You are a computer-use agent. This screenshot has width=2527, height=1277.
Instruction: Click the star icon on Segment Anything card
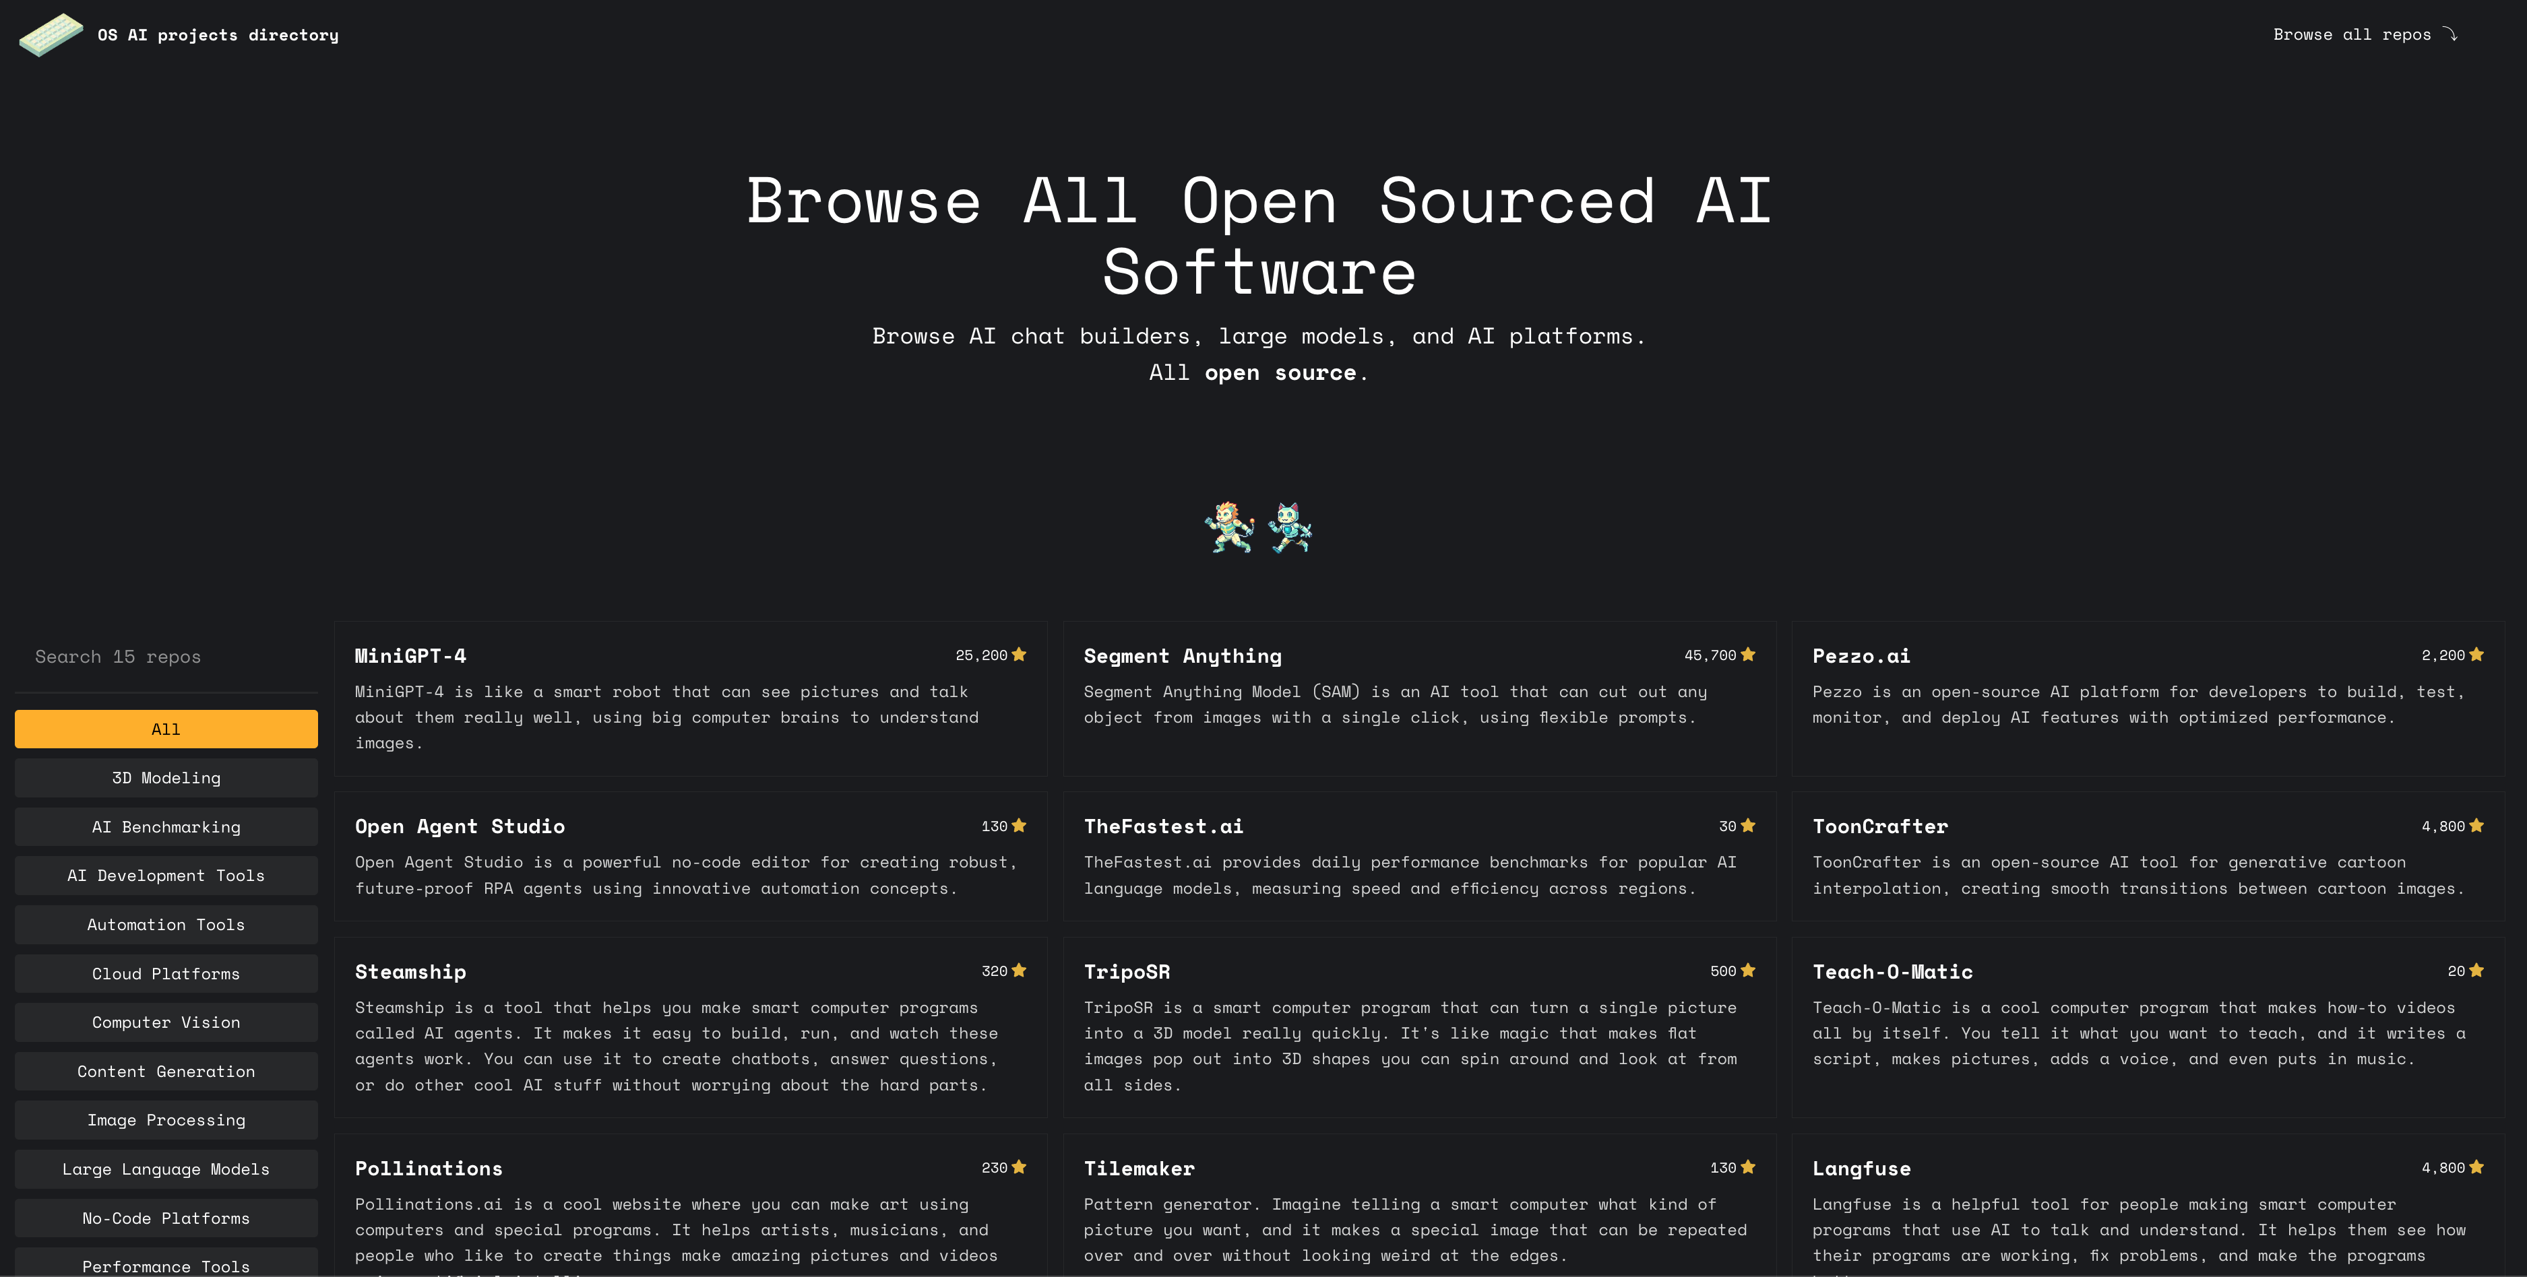coord(1748,654)
